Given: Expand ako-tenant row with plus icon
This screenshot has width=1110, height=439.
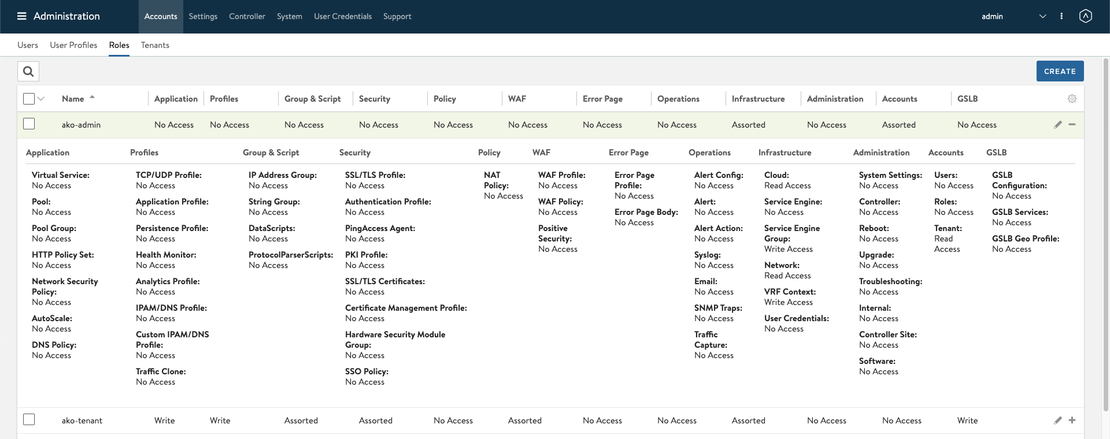Looking at the screenshot, I should pyautogui.click(x=1072, y=421).
